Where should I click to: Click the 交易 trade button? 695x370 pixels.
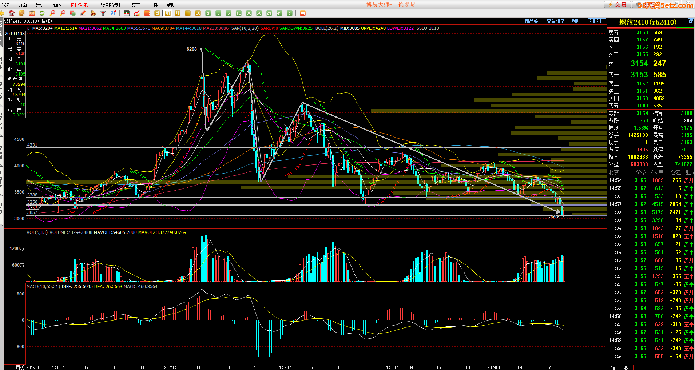point(617,4)
